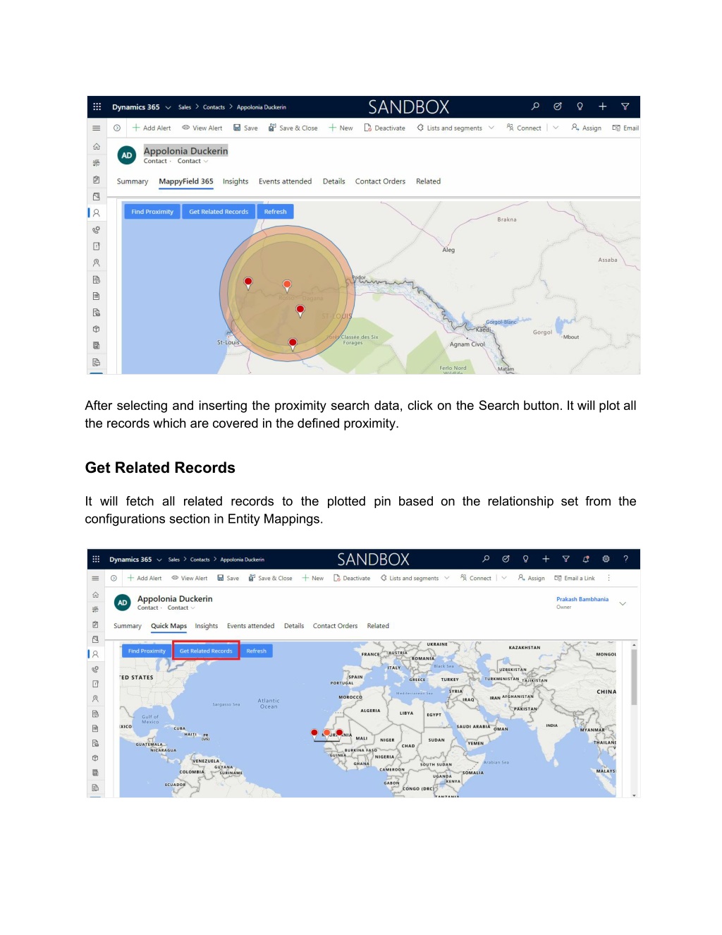Open the notifications bell in second screenshot
This screenshot has width=722, height=935.
tap(586, 559)
